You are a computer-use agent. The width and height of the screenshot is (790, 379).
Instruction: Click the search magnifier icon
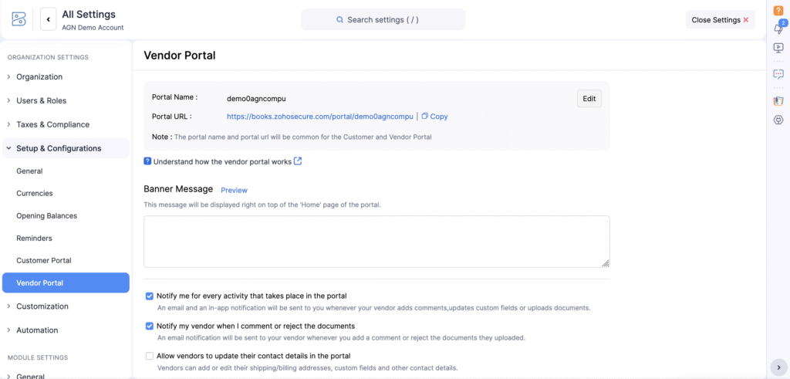(339, 19)
